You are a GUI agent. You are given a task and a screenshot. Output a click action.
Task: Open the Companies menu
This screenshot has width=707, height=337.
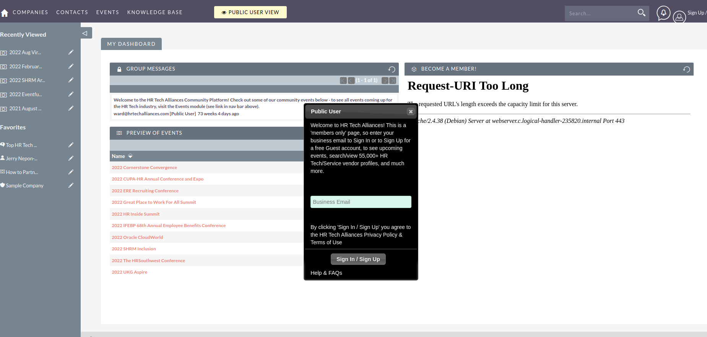30,12
